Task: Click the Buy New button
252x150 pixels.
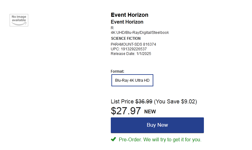Action: pyautogui.click(x=157, y=125)
